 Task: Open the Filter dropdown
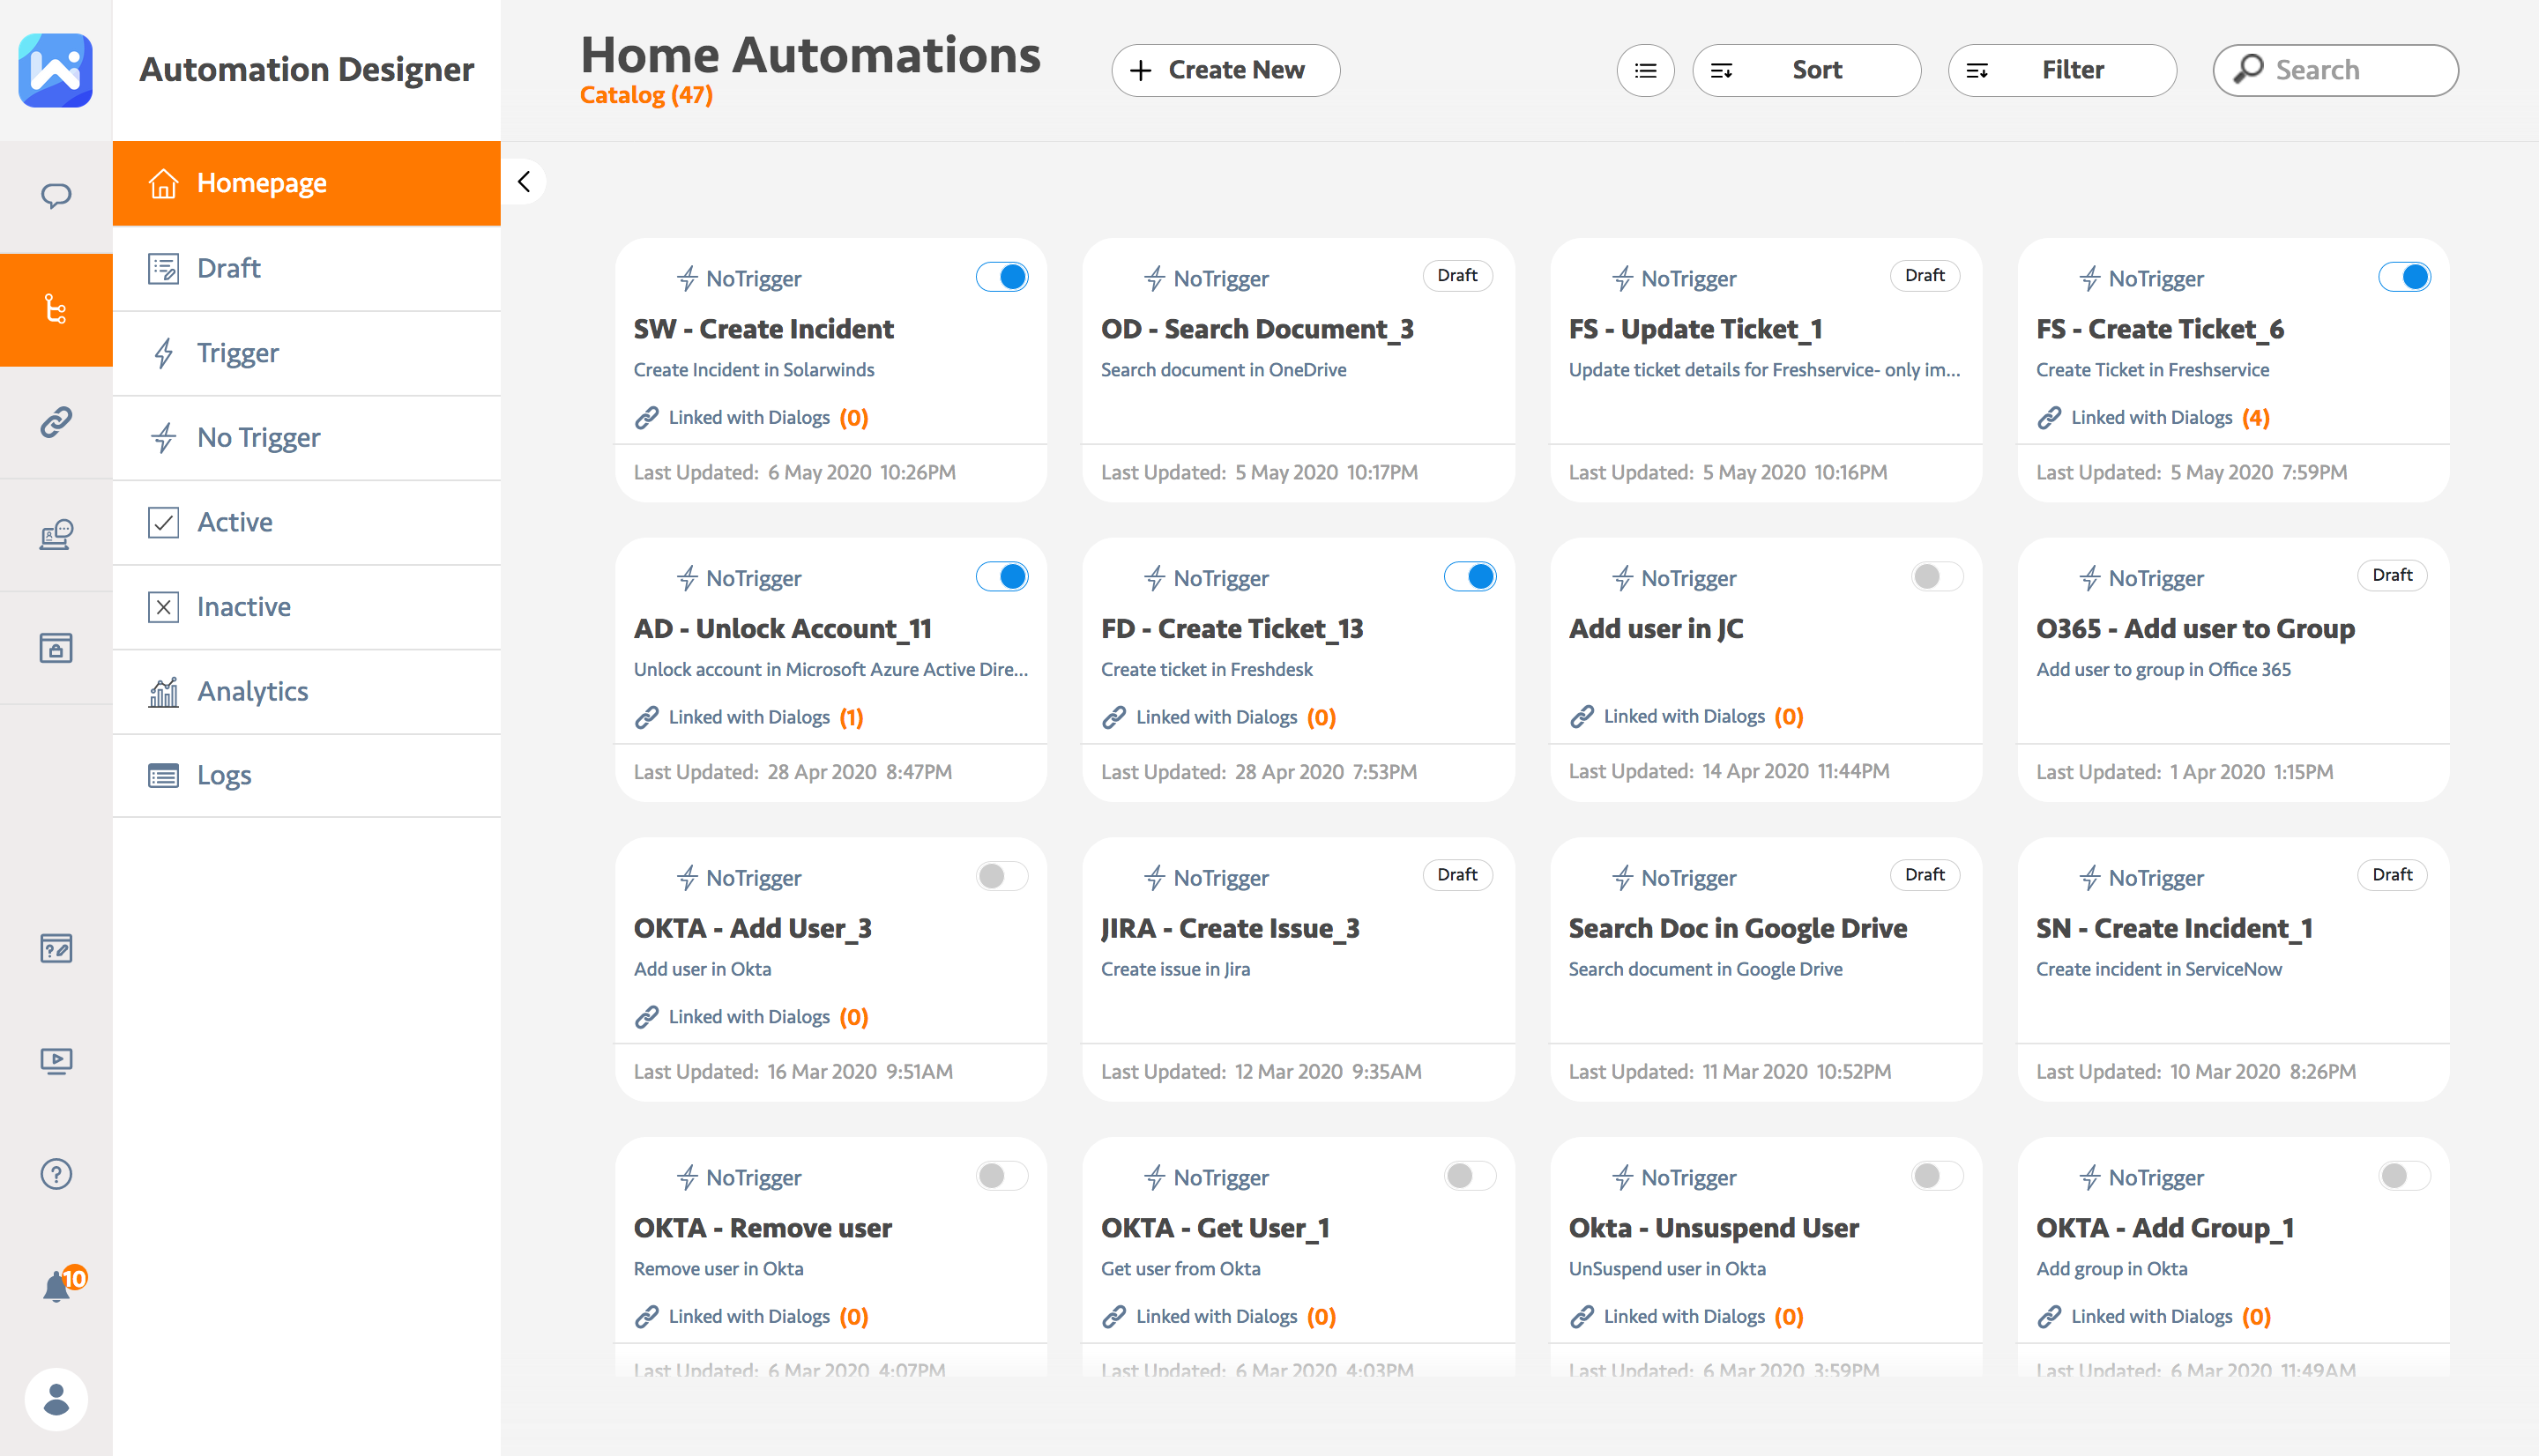pos(2061,70)
